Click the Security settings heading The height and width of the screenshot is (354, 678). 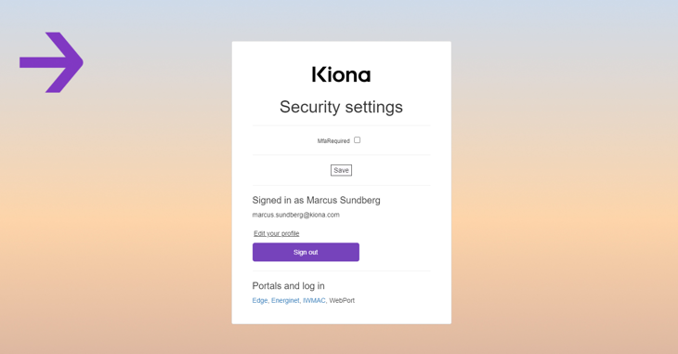(341, 107)
